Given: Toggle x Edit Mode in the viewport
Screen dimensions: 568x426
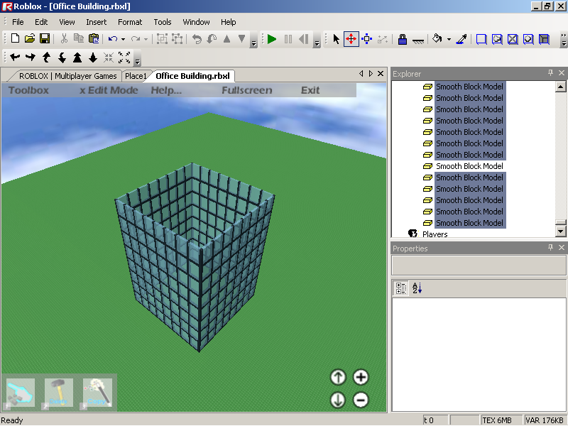Looking at the screenshot, I should (x=109, y=90).
